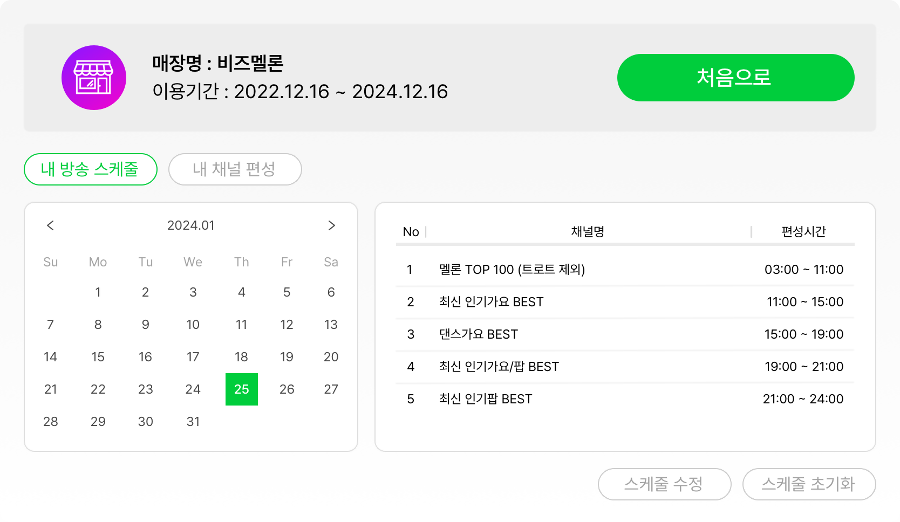The width and height of the screenshot is (900, 522).
Task: Select the 댄스가요 BEST channel row
Action: pyautogui.click(x=625, y=334)
